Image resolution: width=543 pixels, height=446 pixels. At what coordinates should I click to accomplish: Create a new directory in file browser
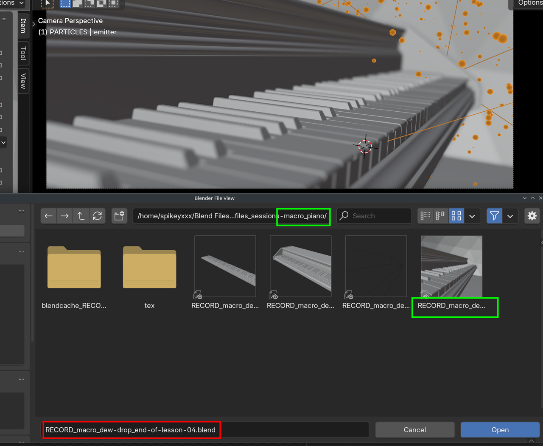[119, 216]
